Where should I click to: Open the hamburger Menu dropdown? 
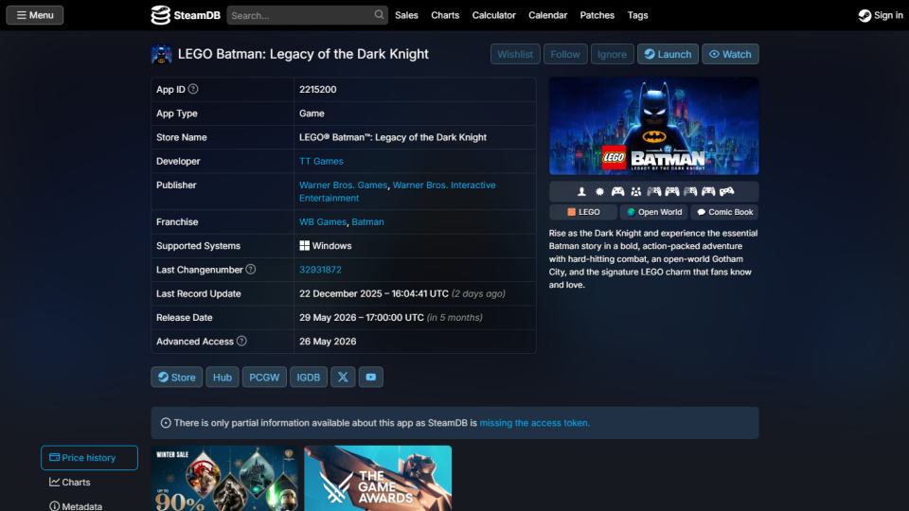(35, 15)
